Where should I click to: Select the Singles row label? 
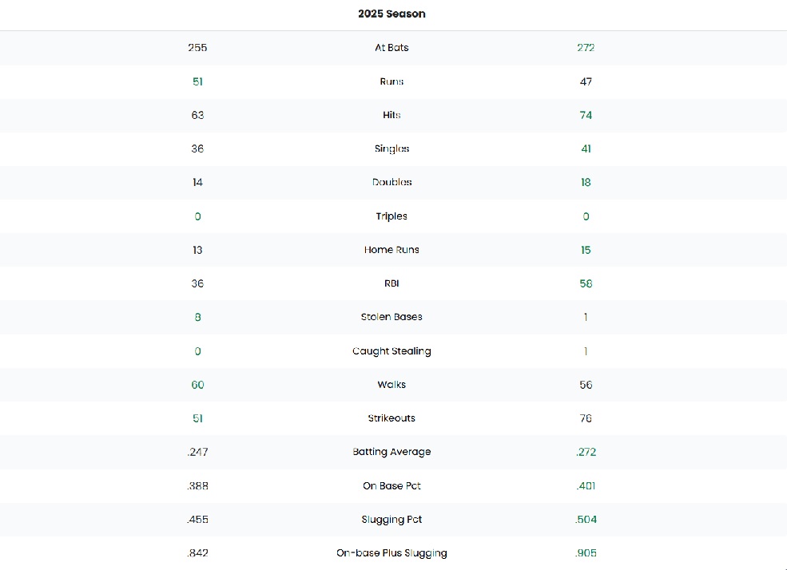392,148
